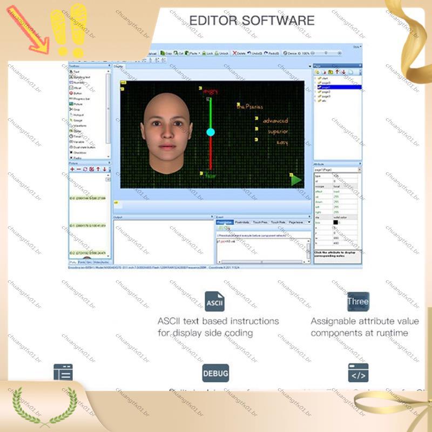Choose the Dual-state button component
The height and width of the screenshot is (432, 432).
click(82, 147)
